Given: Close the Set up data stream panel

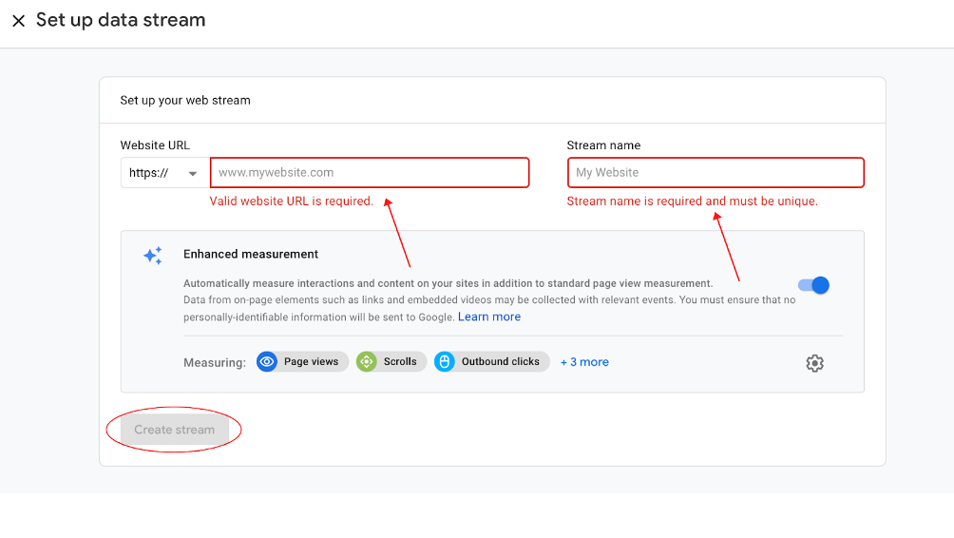Looking at the screenshot, I should [19, 21].
